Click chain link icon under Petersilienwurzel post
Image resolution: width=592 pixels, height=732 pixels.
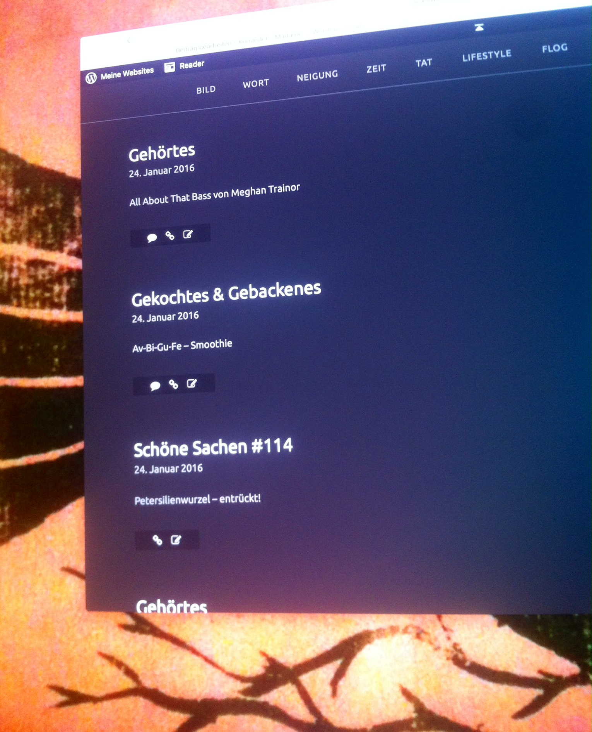pyautogui.click(x=157, y=540)
